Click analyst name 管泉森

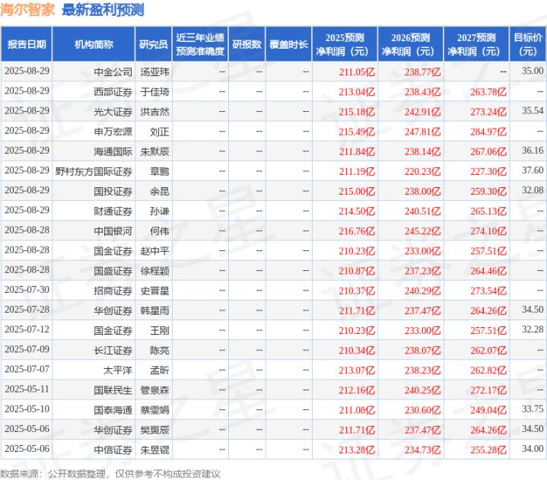[155, 390]
